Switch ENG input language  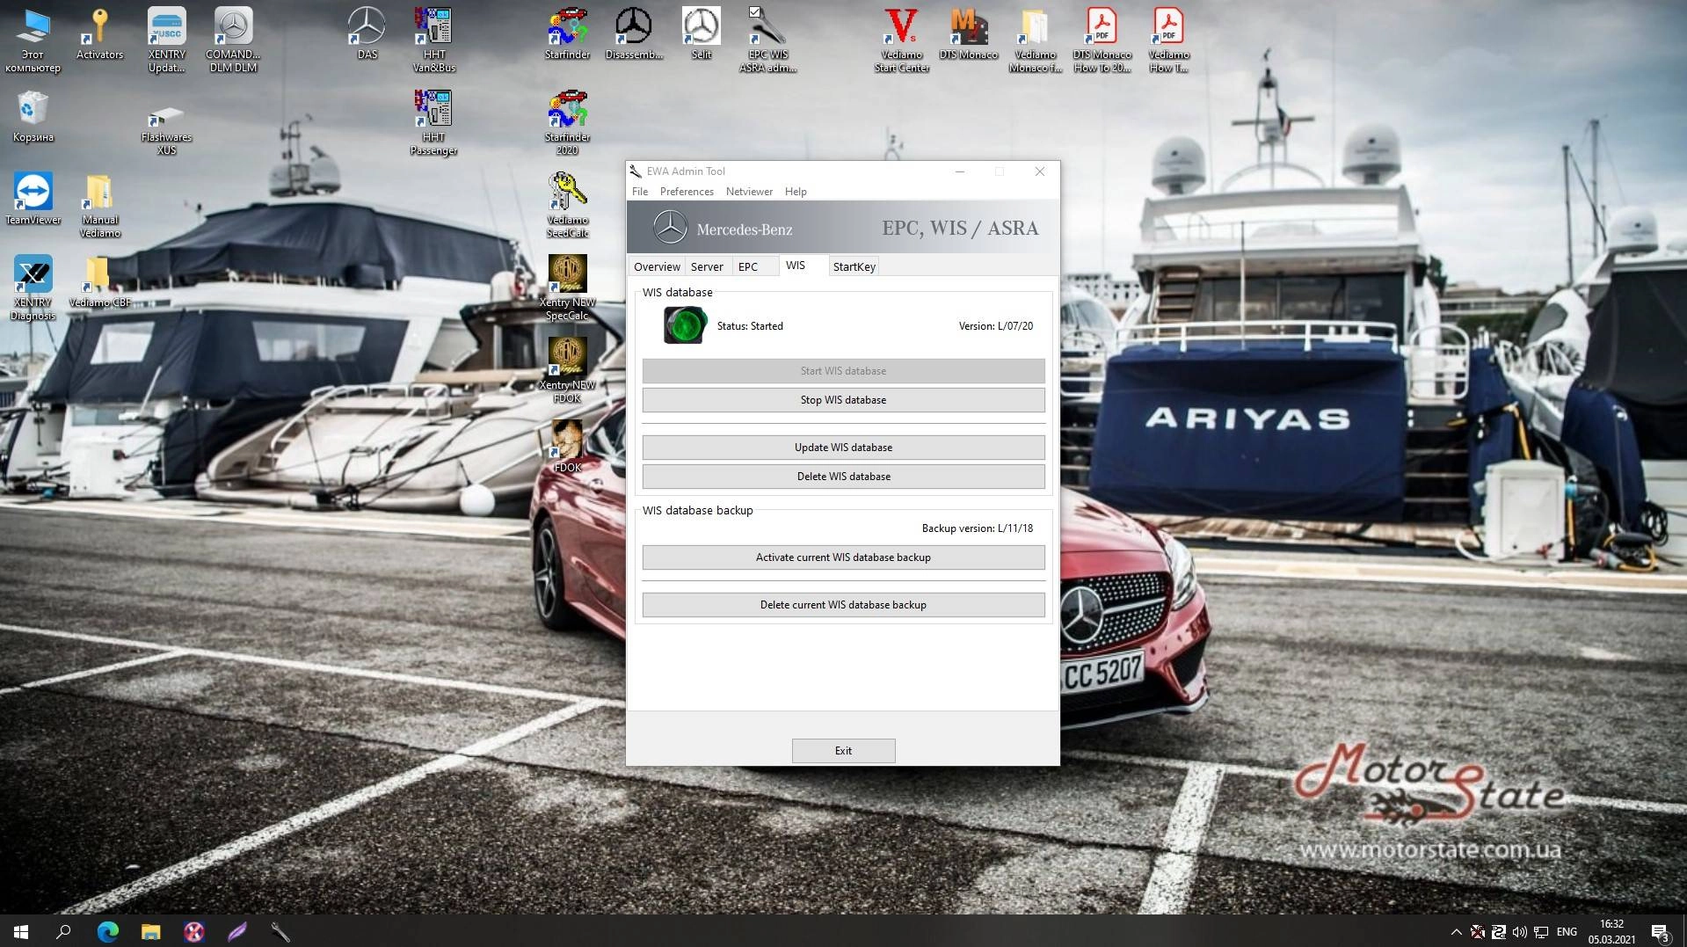point(1567,932)
